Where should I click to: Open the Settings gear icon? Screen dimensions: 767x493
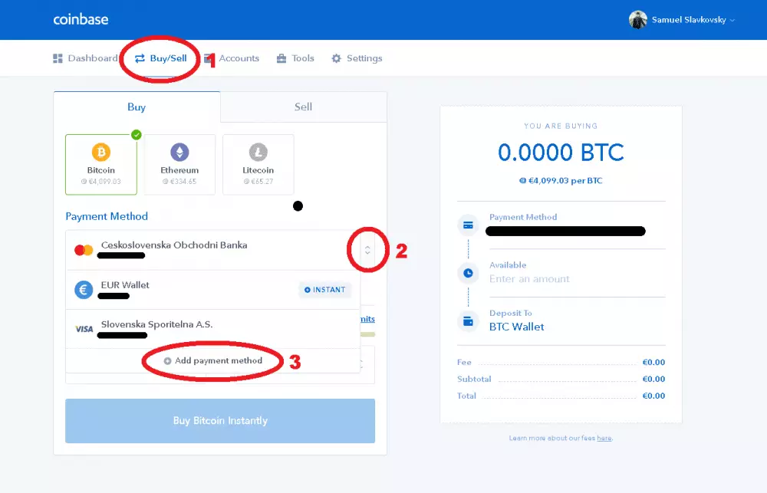tap(334, 58)
